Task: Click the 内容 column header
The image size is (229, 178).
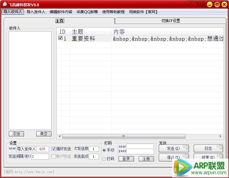Action: click(x=167, y=32)
